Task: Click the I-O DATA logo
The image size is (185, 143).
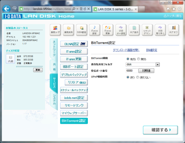Action: (13, 16)
